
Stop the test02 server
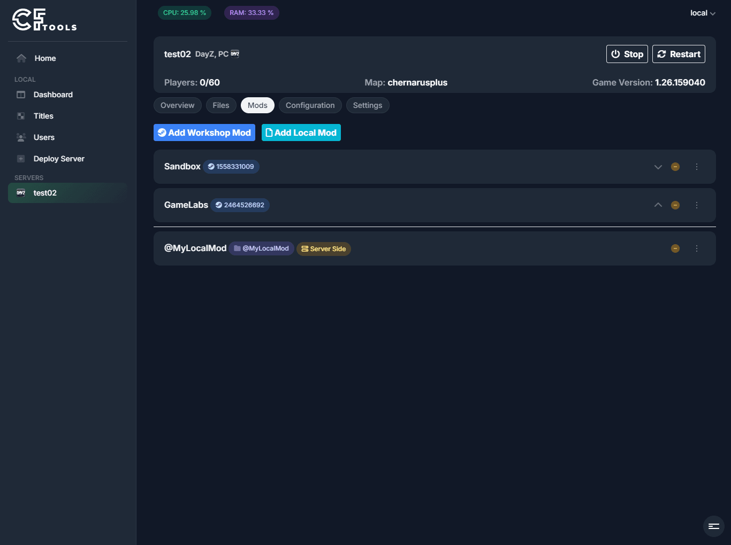pyautogui.click(x=627, y=54)
